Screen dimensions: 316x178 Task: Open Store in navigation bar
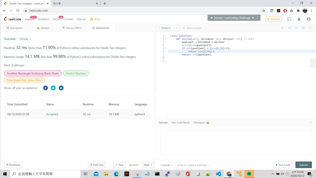95,19
